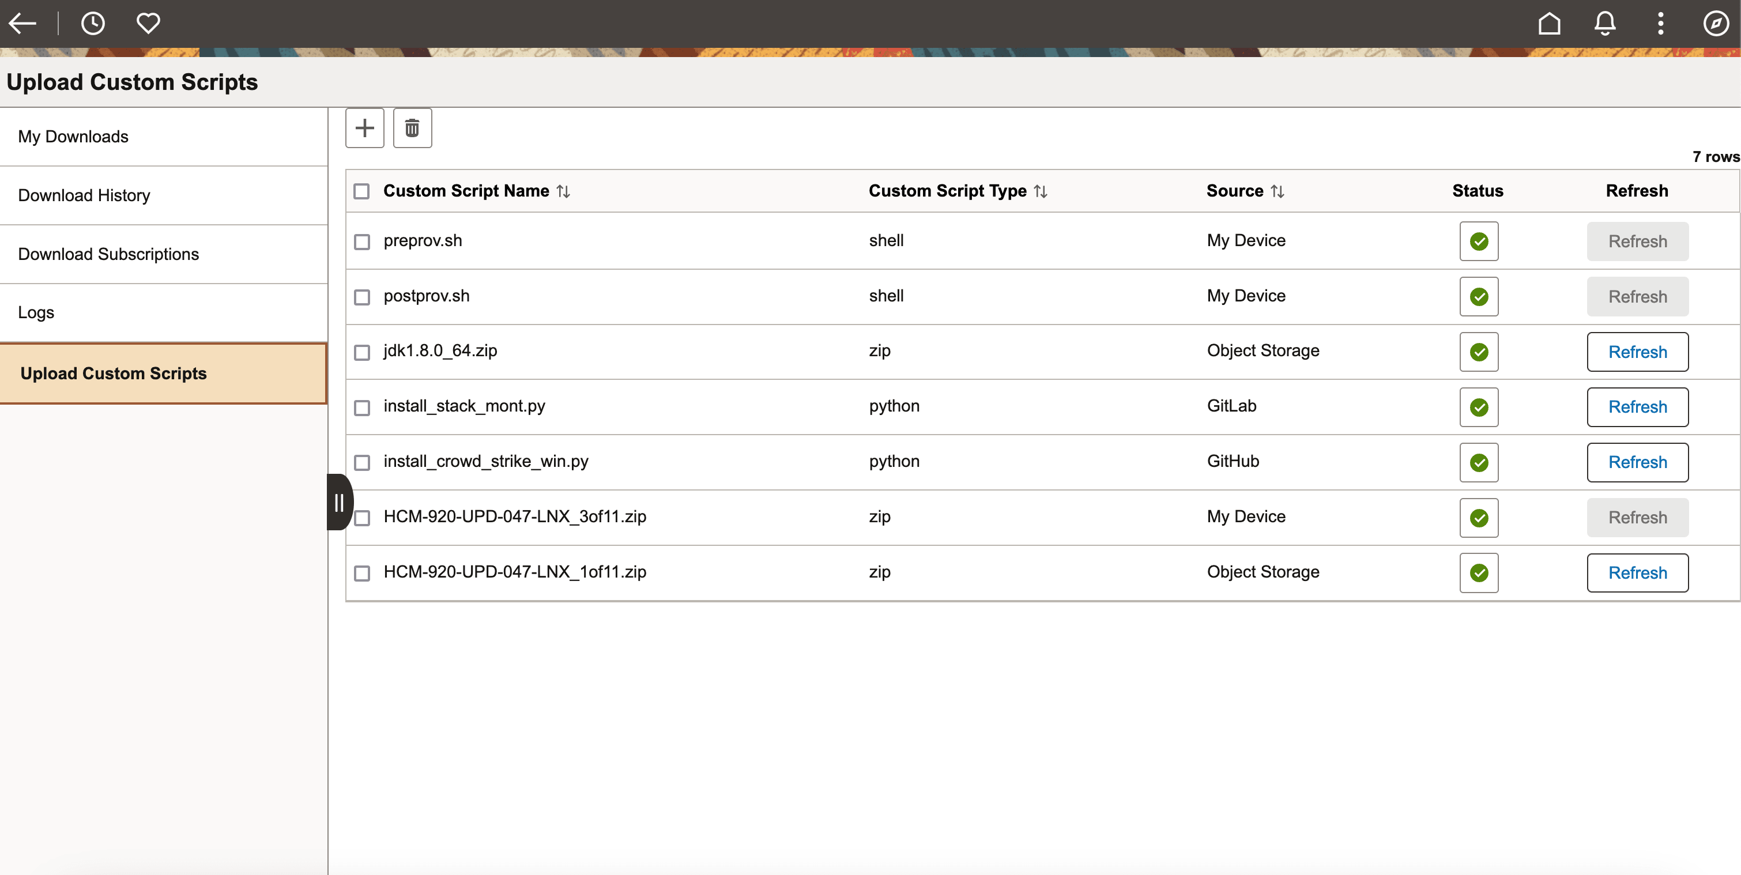Open favorites with the heart icon

tap(148, 23)
